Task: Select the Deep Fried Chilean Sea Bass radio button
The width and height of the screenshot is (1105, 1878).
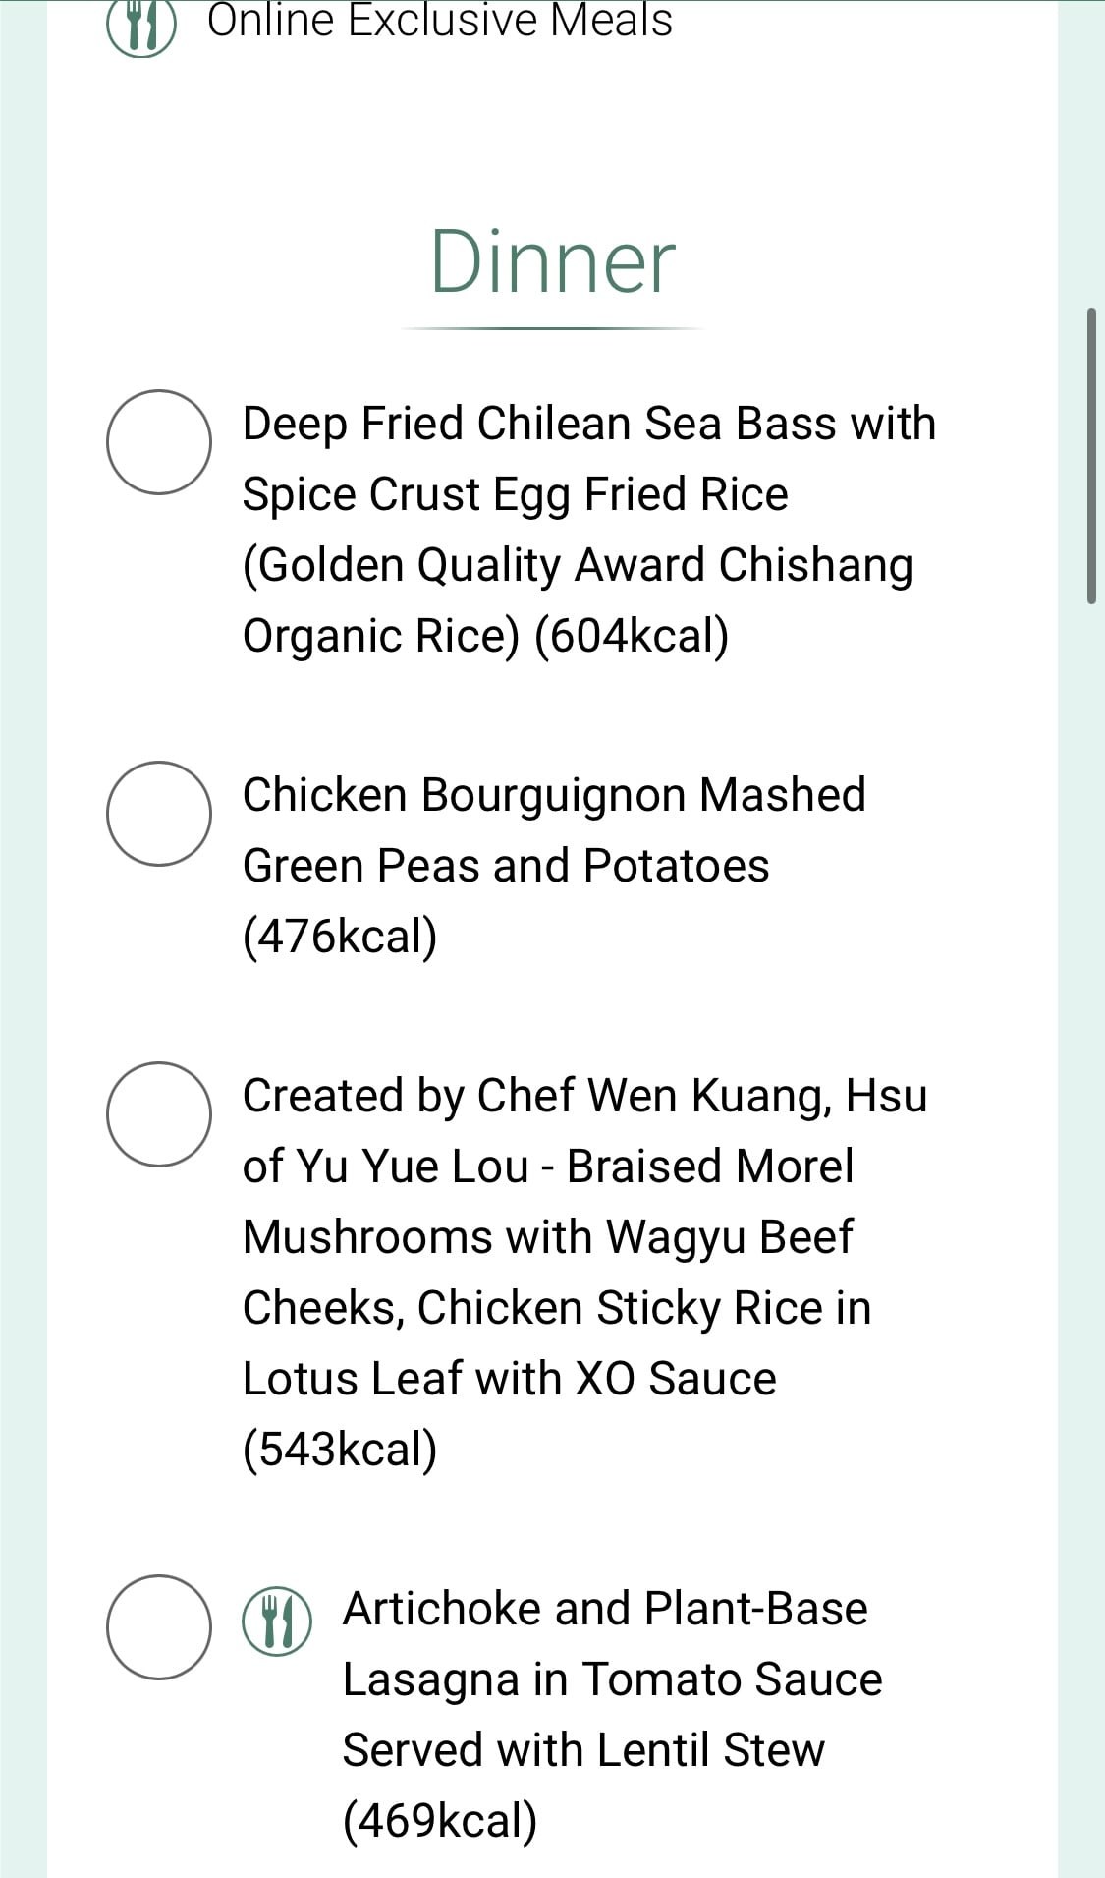Action: click(x=159, y=442)
